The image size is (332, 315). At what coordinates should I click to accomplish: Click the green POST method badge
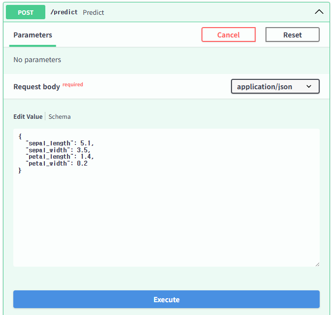(x=25, y=12)
